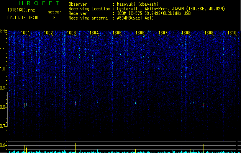This screenshot has height=153, width=241.
Task: Click the 1602 time marker
Action: 48,33
